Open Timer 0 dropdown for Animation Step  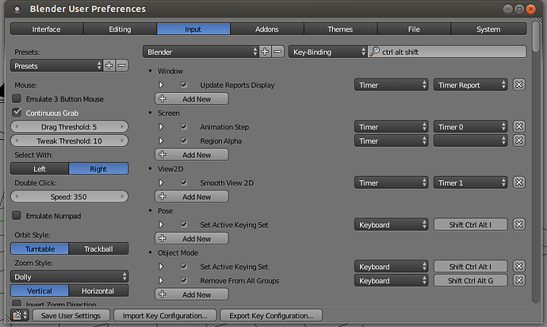[x=470, y=126]
